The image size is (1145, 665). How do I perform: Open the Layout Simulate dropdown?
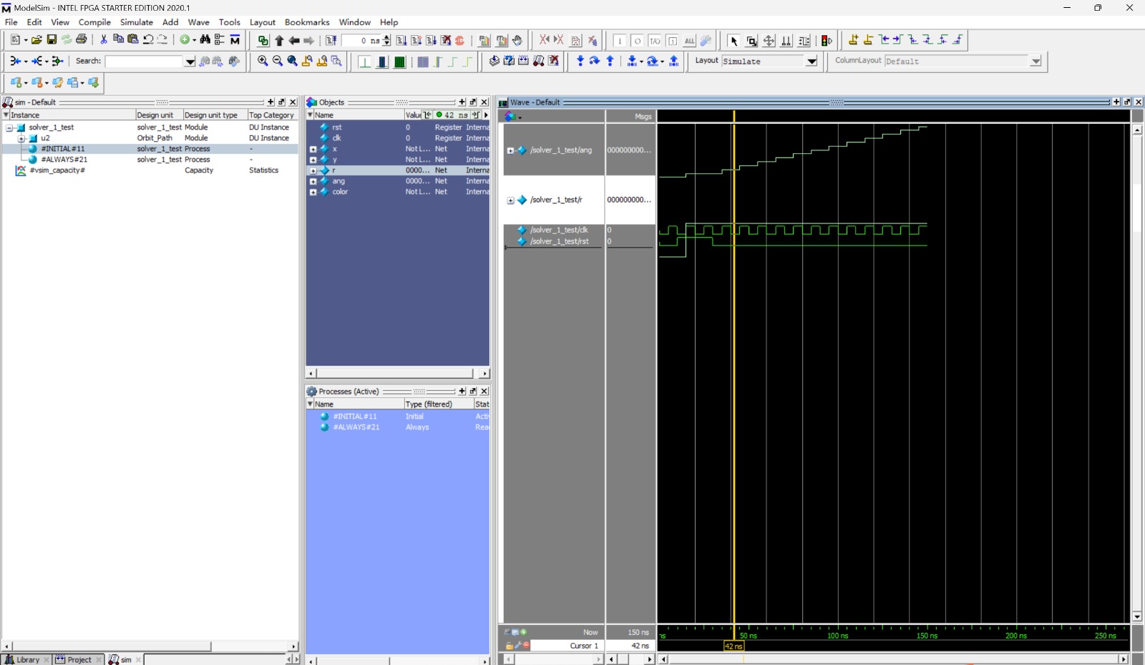812,62
